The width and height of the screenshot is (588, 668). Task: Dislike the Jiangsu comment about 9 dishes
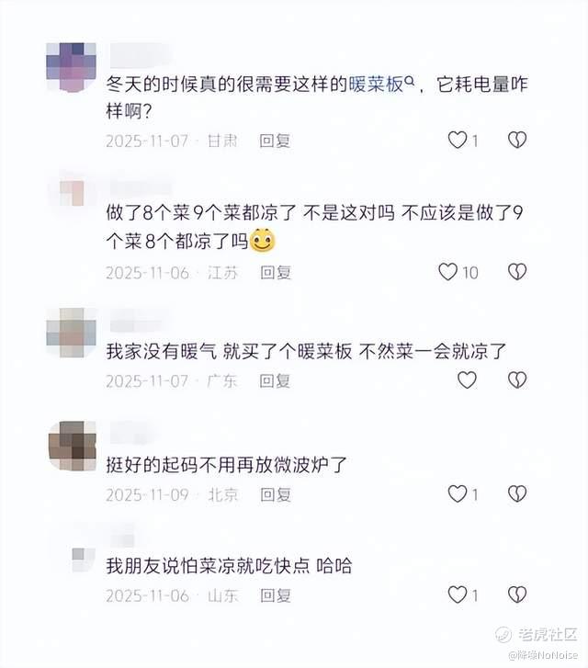(517, 272)
